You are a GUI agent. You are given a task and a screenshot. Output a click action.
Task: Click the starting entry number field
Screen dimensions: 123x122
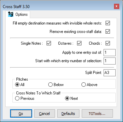click(x=110, y=61)
